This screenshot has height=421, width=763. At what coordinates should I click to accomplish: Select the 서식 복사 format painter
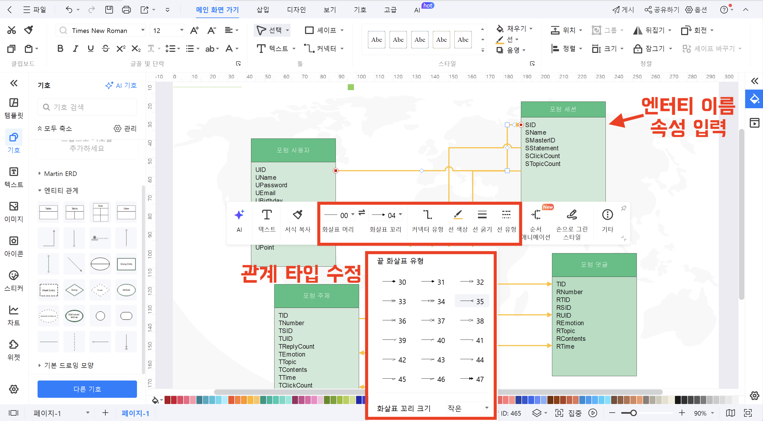(x=297, y=220)
